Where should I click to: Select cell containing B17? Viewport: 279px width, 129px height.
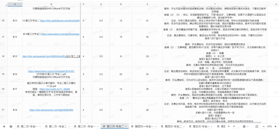(x=15, y=89)
